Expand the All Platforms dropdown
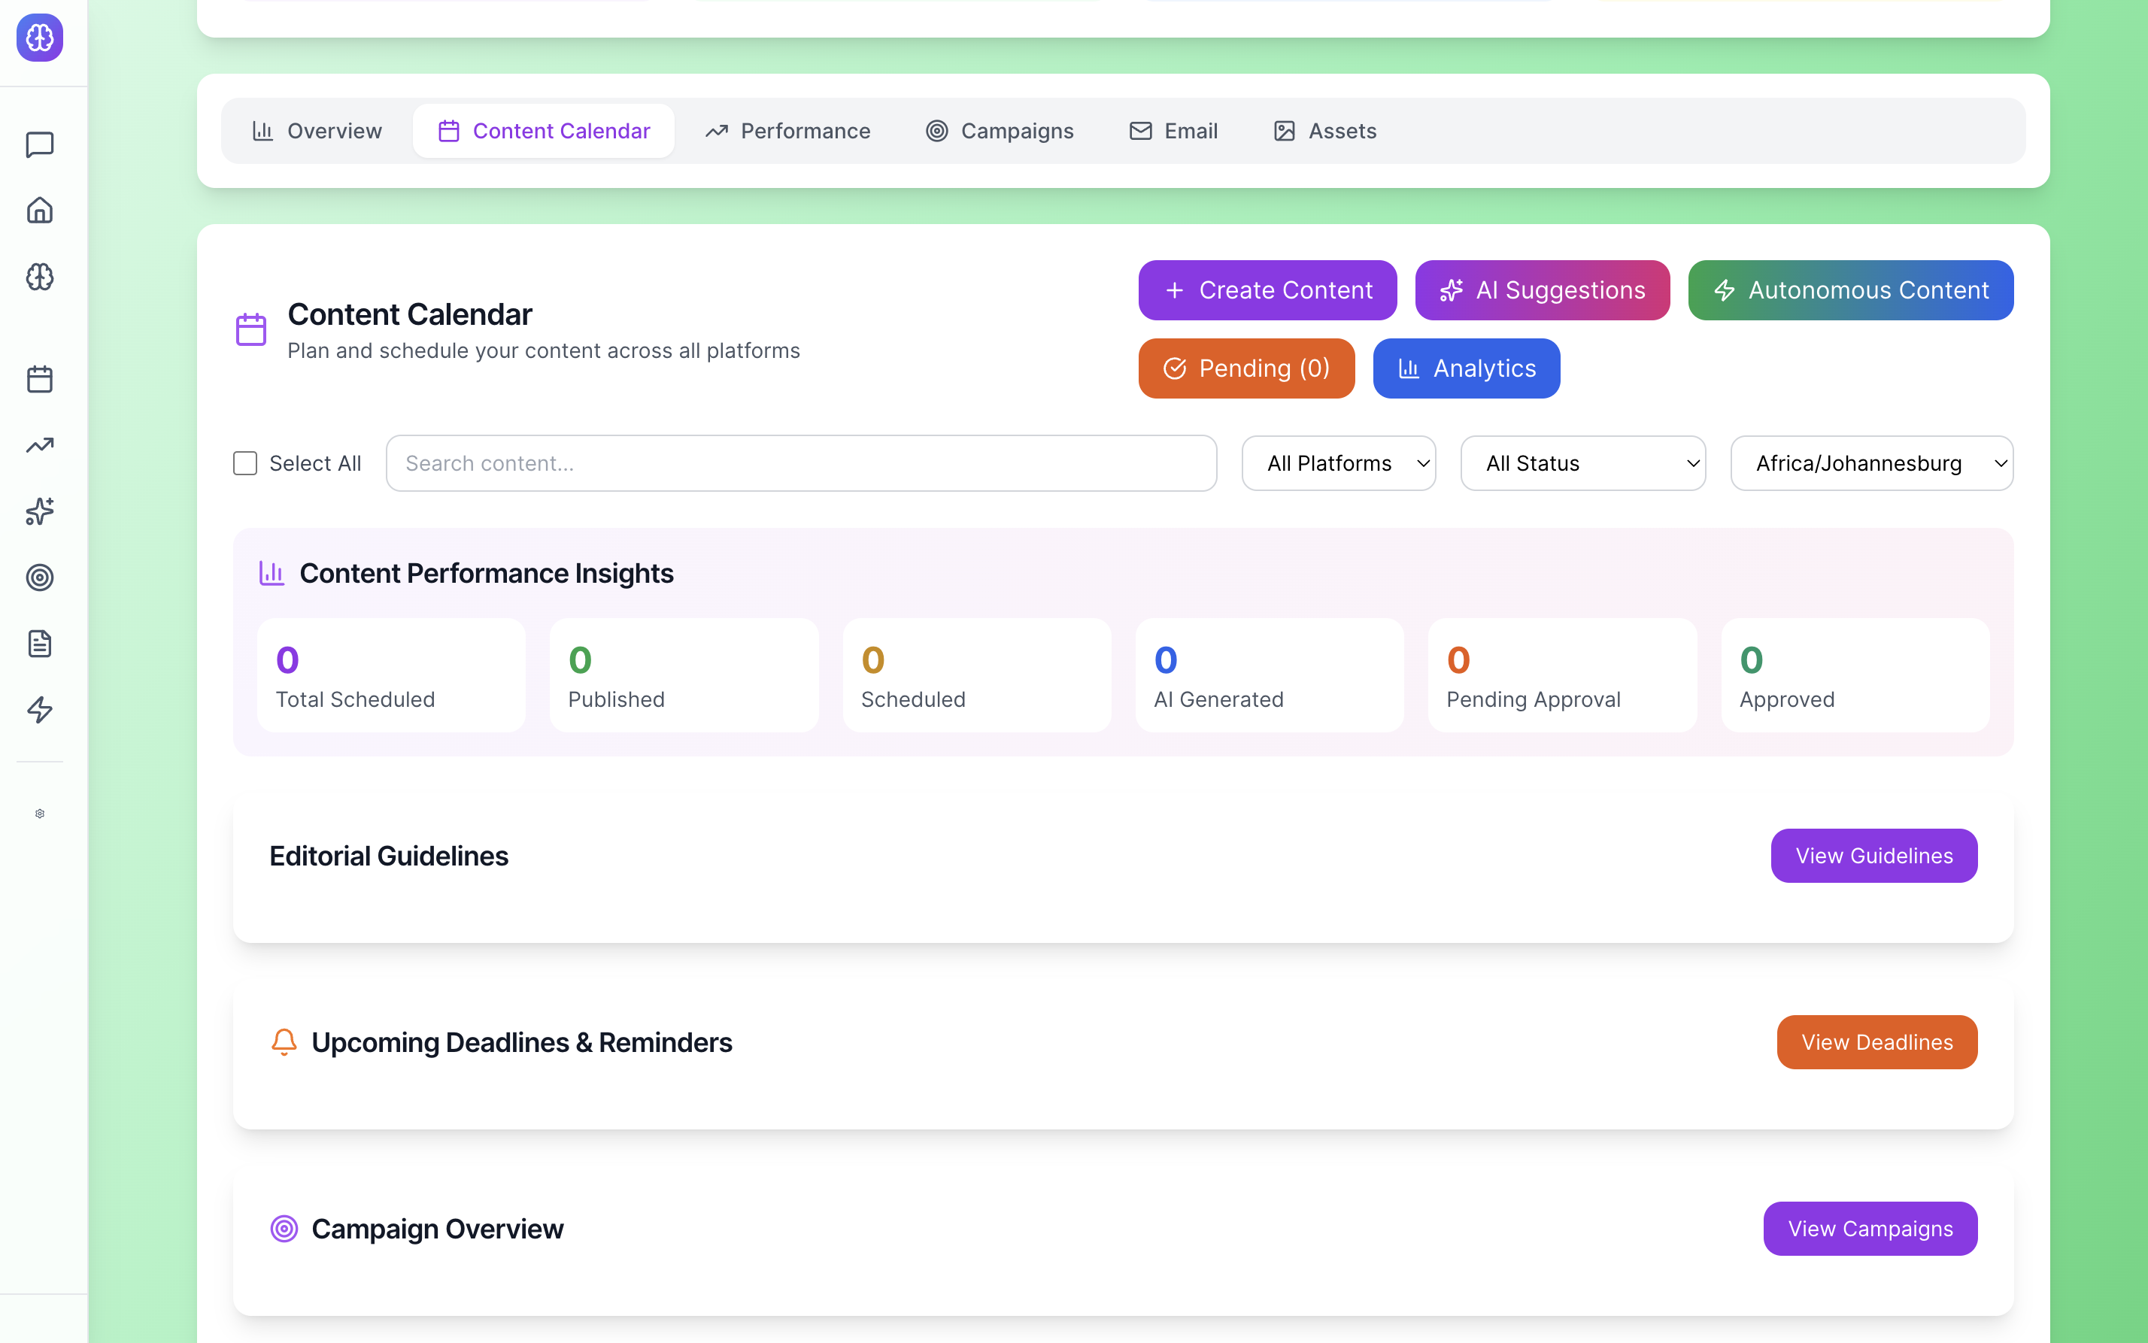 [x=1338, y=464]
